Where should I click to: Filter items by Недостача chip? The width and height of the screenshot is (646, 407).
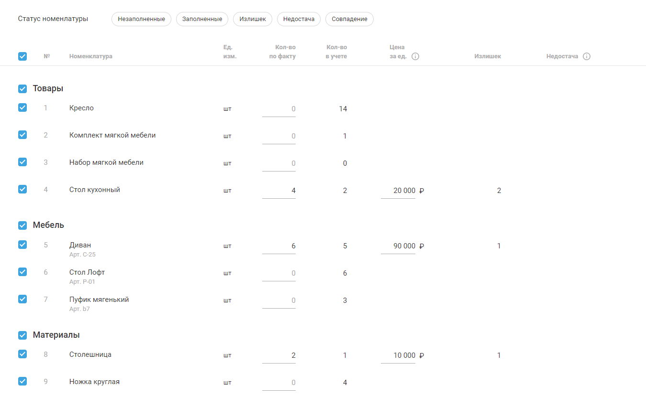299,19
